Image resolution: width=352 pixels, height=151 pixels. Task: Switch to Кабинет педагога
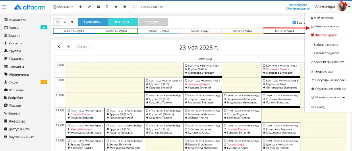327,53
